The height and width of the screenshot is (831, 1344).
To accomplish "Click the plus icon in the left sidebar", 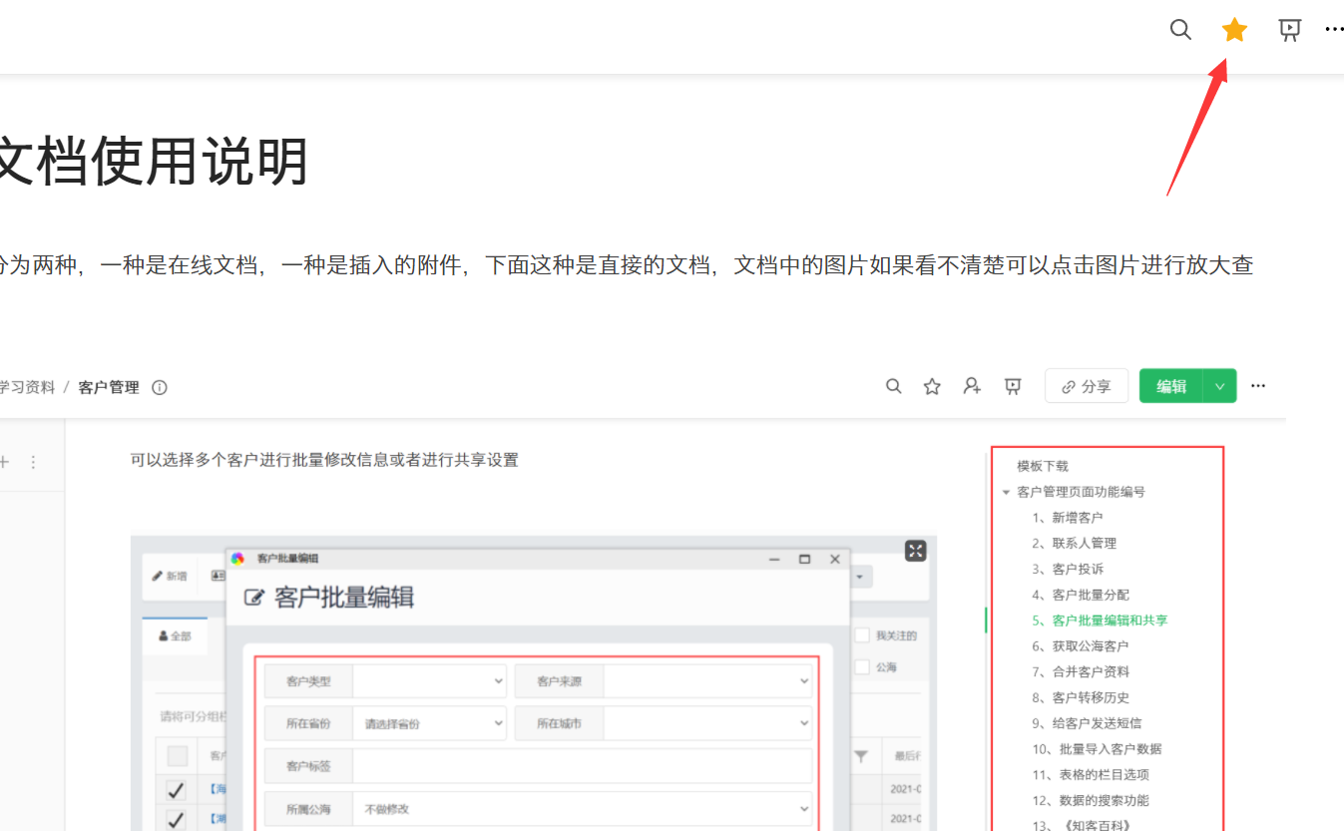I will tap(4, 462).
